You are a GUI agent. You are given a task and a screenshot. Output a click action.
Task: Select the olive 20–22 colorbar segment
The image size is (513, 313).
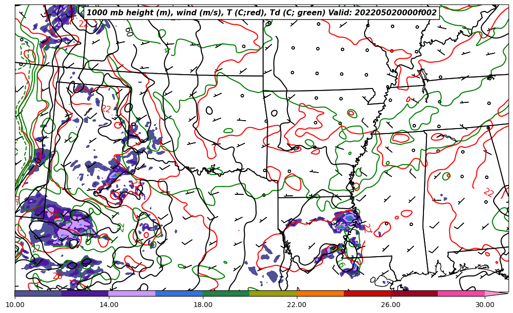[273, 293]
